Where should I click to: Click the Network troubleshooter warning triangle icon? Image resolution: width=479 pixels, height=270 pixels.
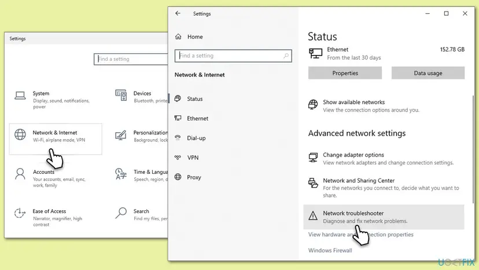point(313,216)
